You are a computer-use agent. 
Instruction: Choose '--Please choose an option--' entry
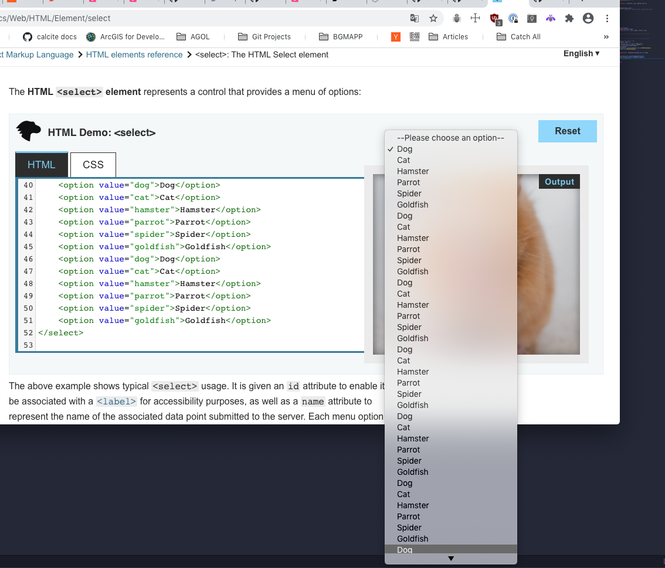451,138
